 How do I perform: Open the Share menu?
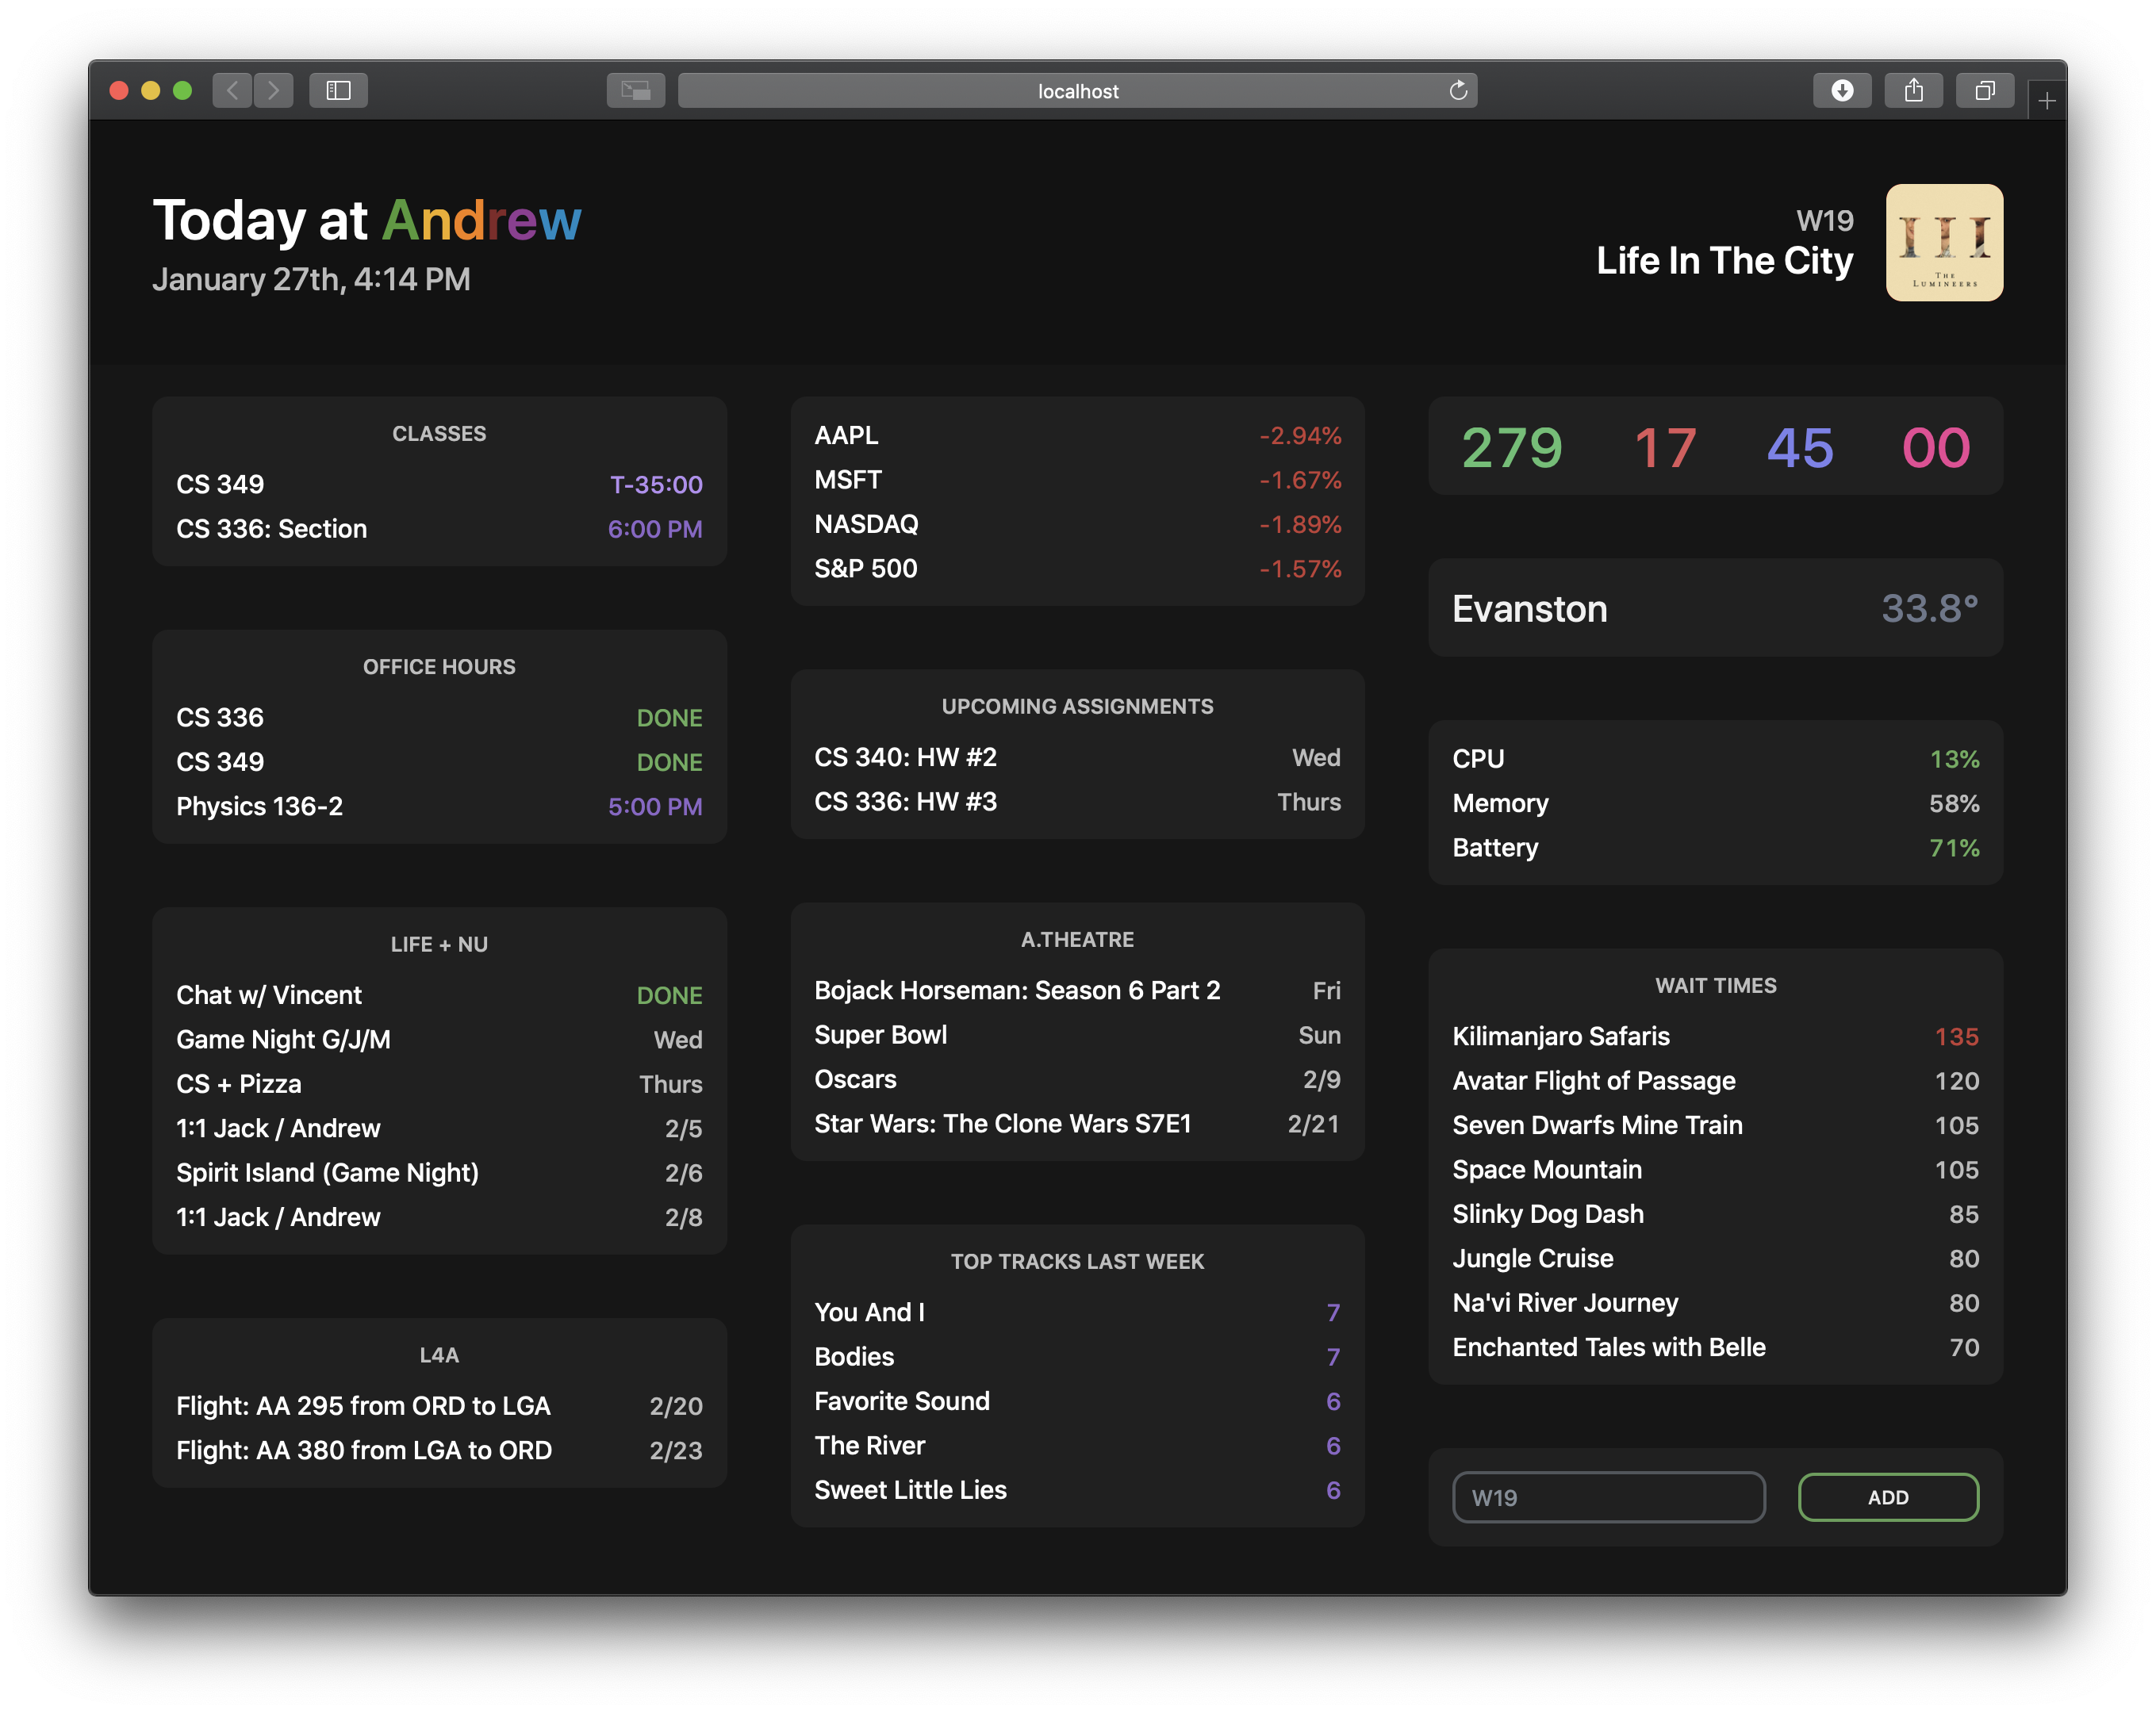click(x=1914, y=90)
